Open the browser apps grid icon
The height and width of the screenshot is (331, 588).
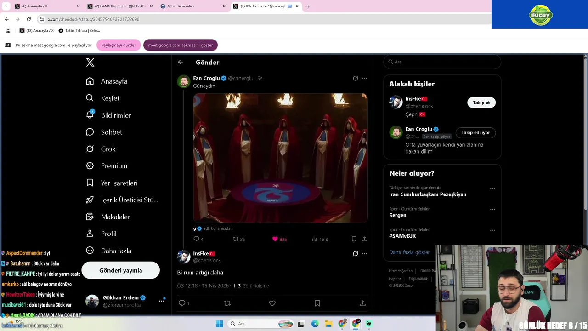pyautogui.click(x=8, y=31)
